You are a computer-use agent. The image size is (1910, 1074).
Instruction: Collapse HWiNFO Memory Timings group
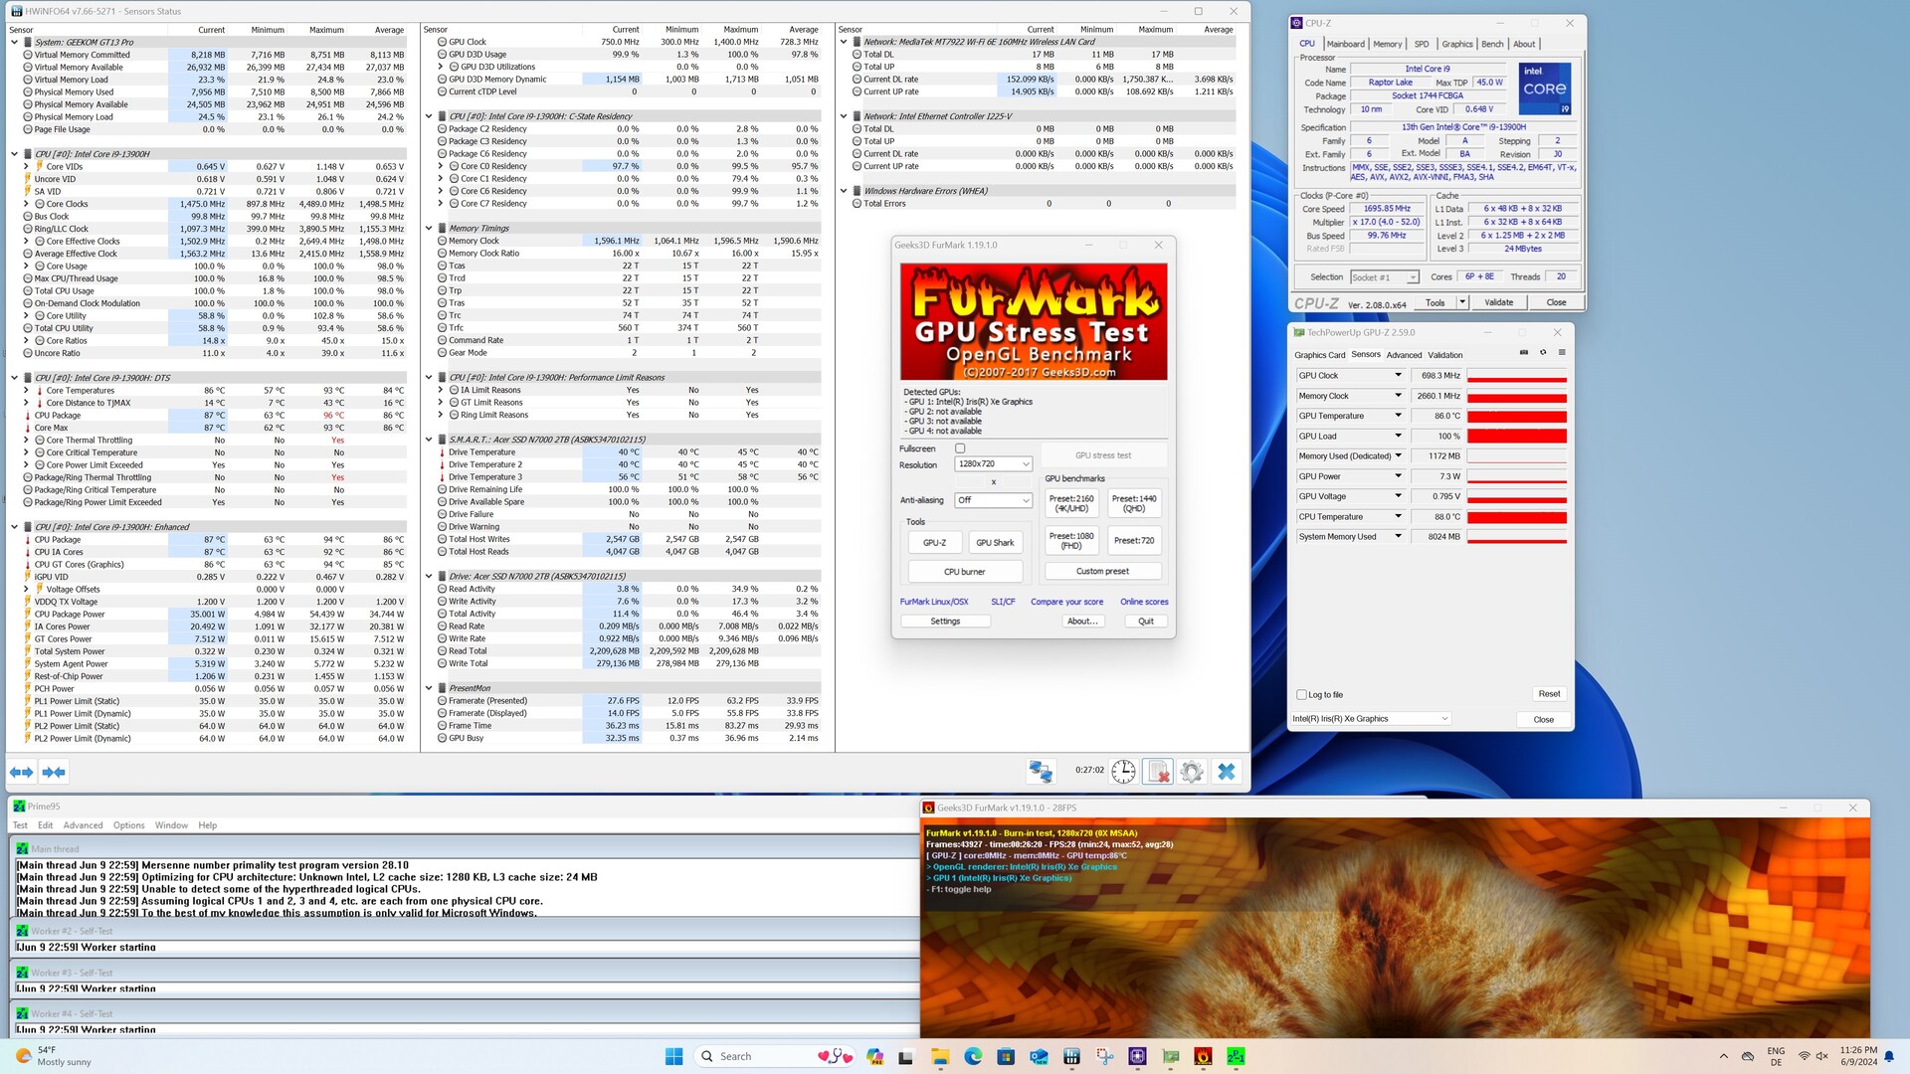429,228
